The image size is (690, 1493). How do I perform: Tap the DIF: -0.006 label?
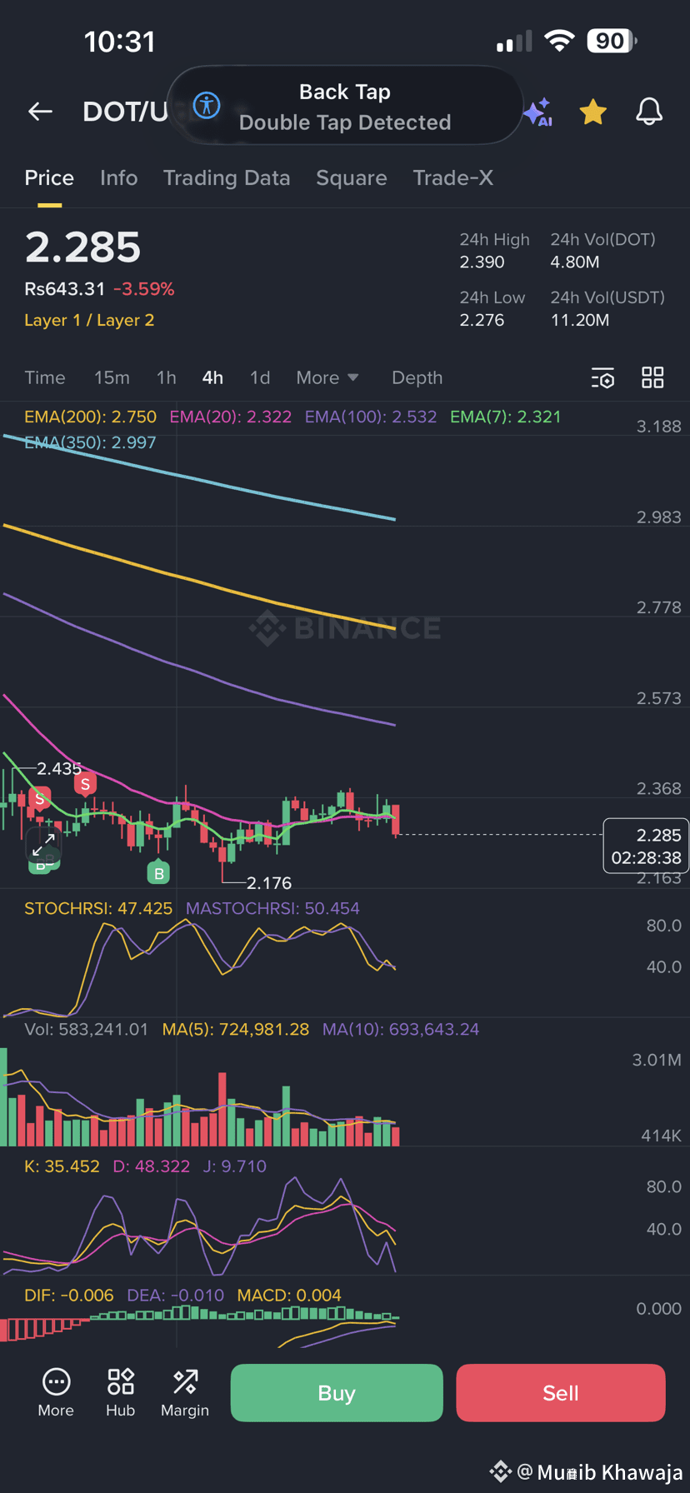[x=69, y=1296]
